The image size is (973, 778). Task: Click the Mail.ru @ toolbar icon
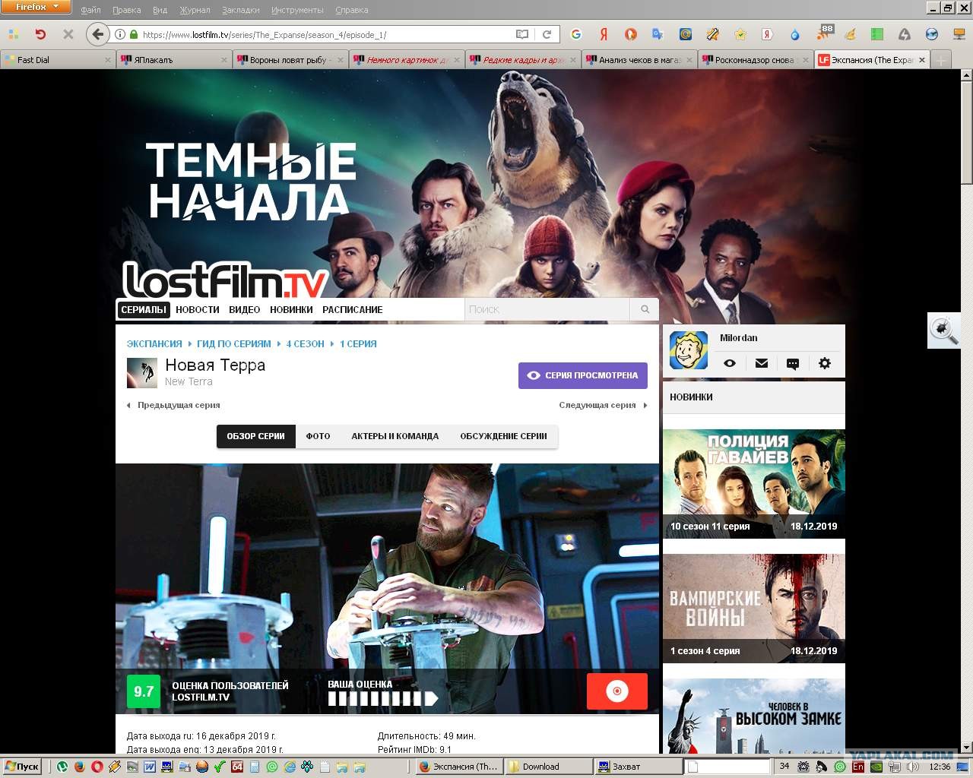(x=685, y=34)
